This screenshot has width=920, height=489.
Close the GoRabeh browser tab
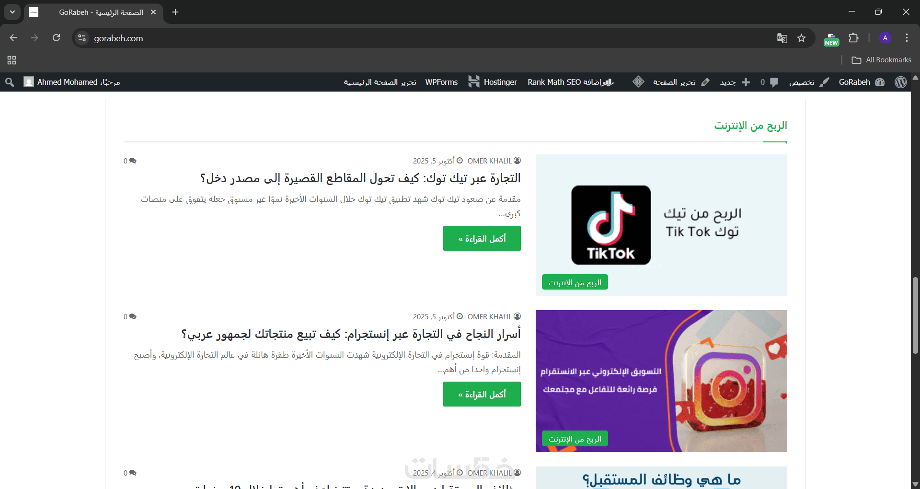pos(153,12)
